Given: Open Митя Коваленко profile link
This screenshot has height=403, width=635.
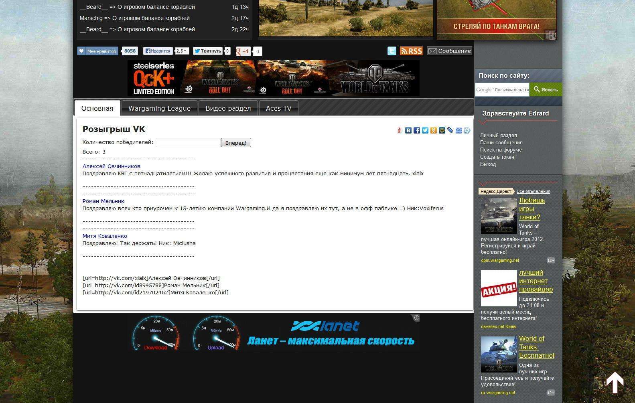Looking at the screenshot, I should click(x=105, y=236).
